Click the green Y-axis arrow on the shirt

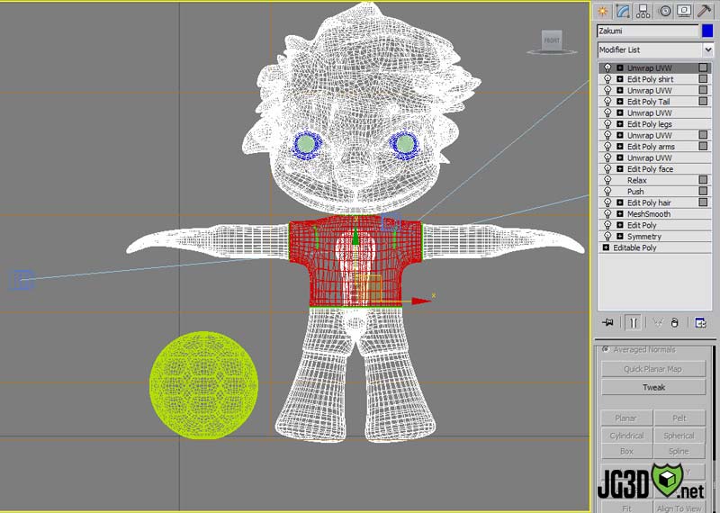(x=355, y=238)
